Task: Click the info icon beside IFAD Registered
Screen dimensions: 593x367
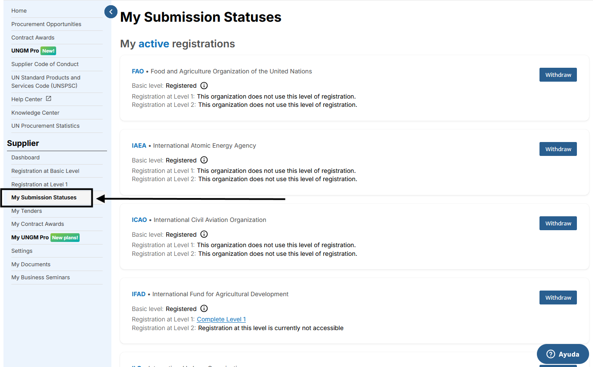Action: pyautogui.click(x=204, y=308)
